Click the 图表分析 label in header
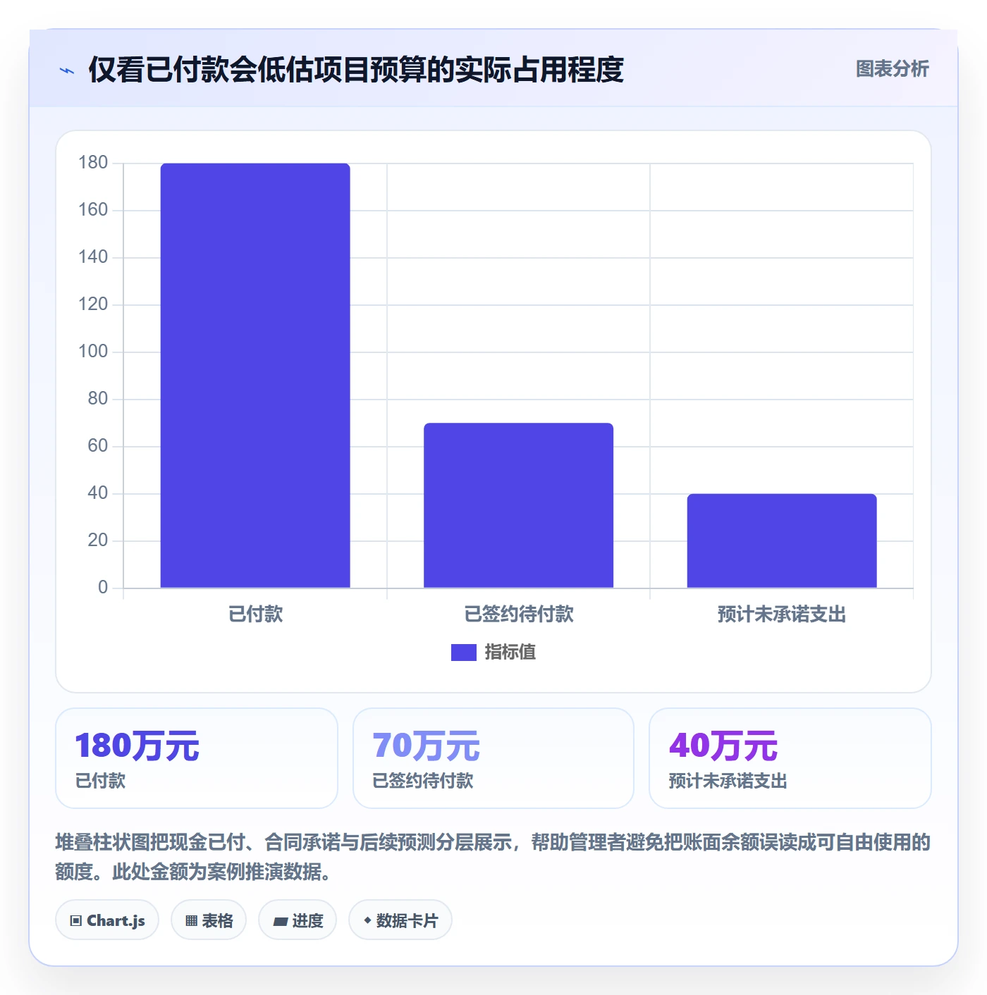 coord(892,69)
